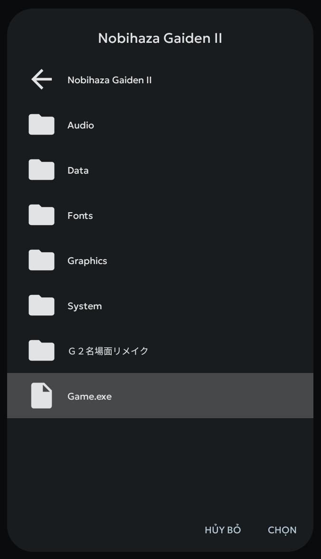The height and width of the screenshot is (559, 321).
Task: Click the Fonts folder icon
Action: 41,215
